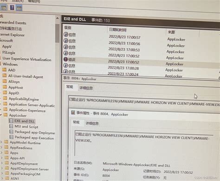Sort by the 级别 column header
This screenshot has width=220, height=181.
pyautogui.click(x=68, y=28)
